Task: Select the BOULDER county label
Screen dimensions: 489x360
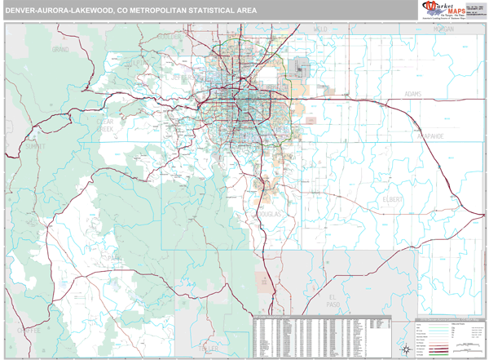Action: 169,37
